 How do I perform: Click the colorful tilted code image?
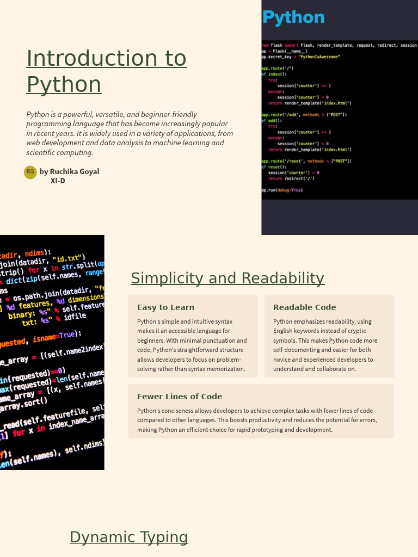pyautogui.click(x=52, y=352)
